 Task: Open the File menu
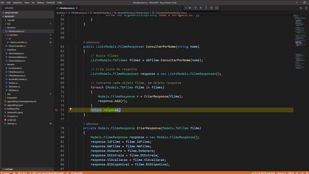pyautogui.click(x=2, y=2)
